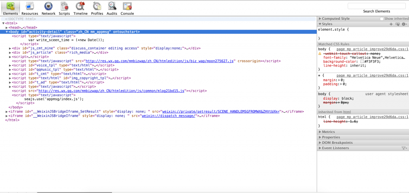Expand the Computed Style section
409x193 pixels.
[x=320, y=19]
